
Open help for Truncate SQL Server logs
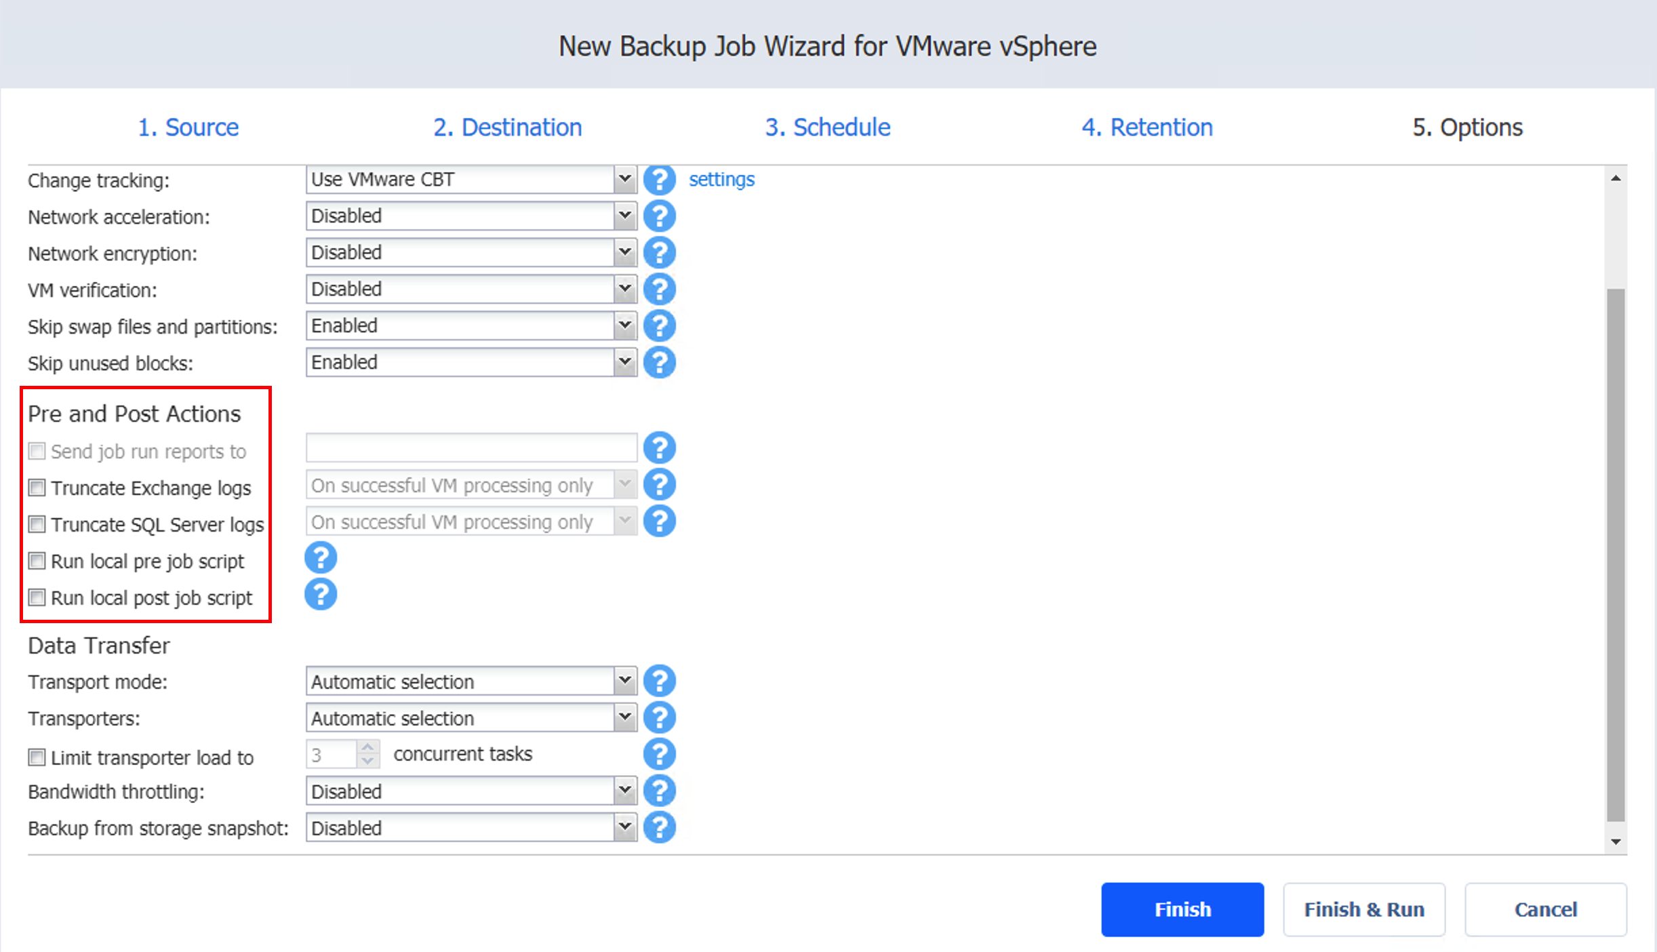[x=659, y=521]
